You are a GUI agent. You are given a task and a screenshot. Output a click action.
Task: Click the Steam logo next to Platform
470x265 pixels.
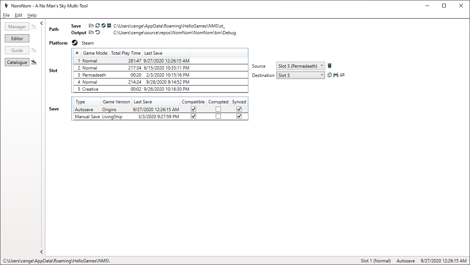pyautogui.click(x=75, y=43)
